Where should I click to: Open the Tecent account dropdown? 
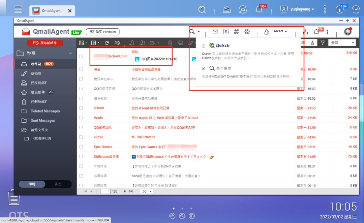click(x=280, y=31)
